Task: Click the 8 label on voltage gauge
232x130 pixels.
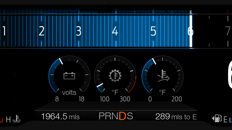Action: (x=57, y=99)
